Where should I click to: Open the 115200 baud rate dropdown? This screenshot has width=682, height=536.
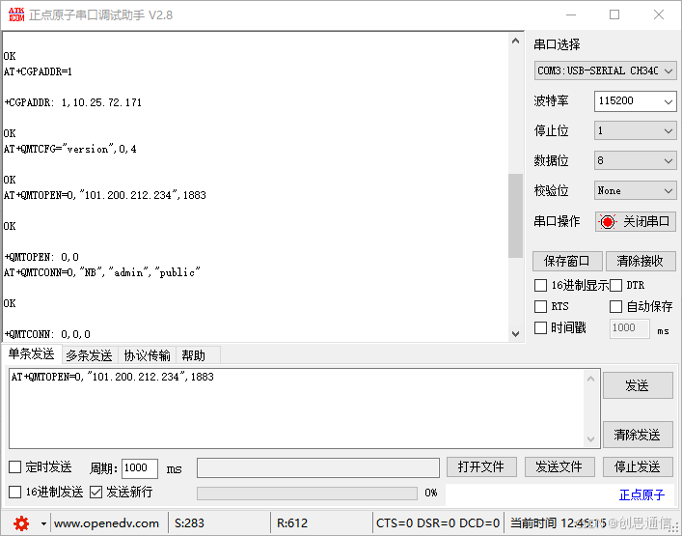coord(635,101)
